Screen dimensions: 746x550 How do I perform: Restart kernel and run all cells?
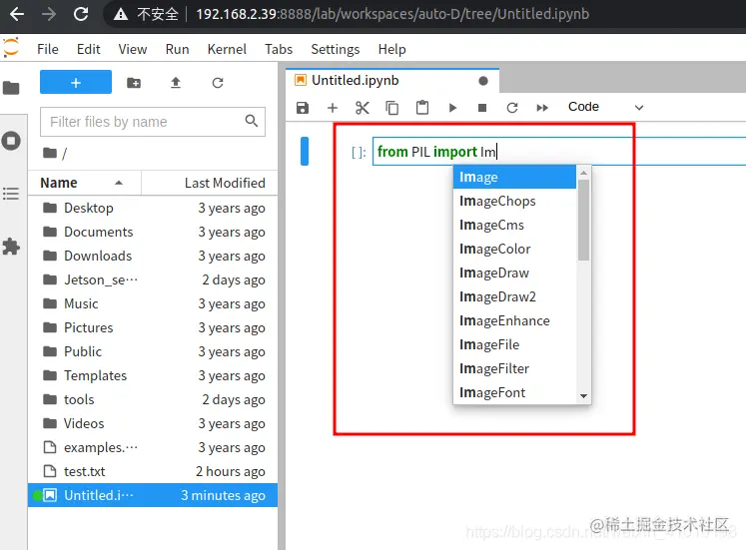click(542, 108)
